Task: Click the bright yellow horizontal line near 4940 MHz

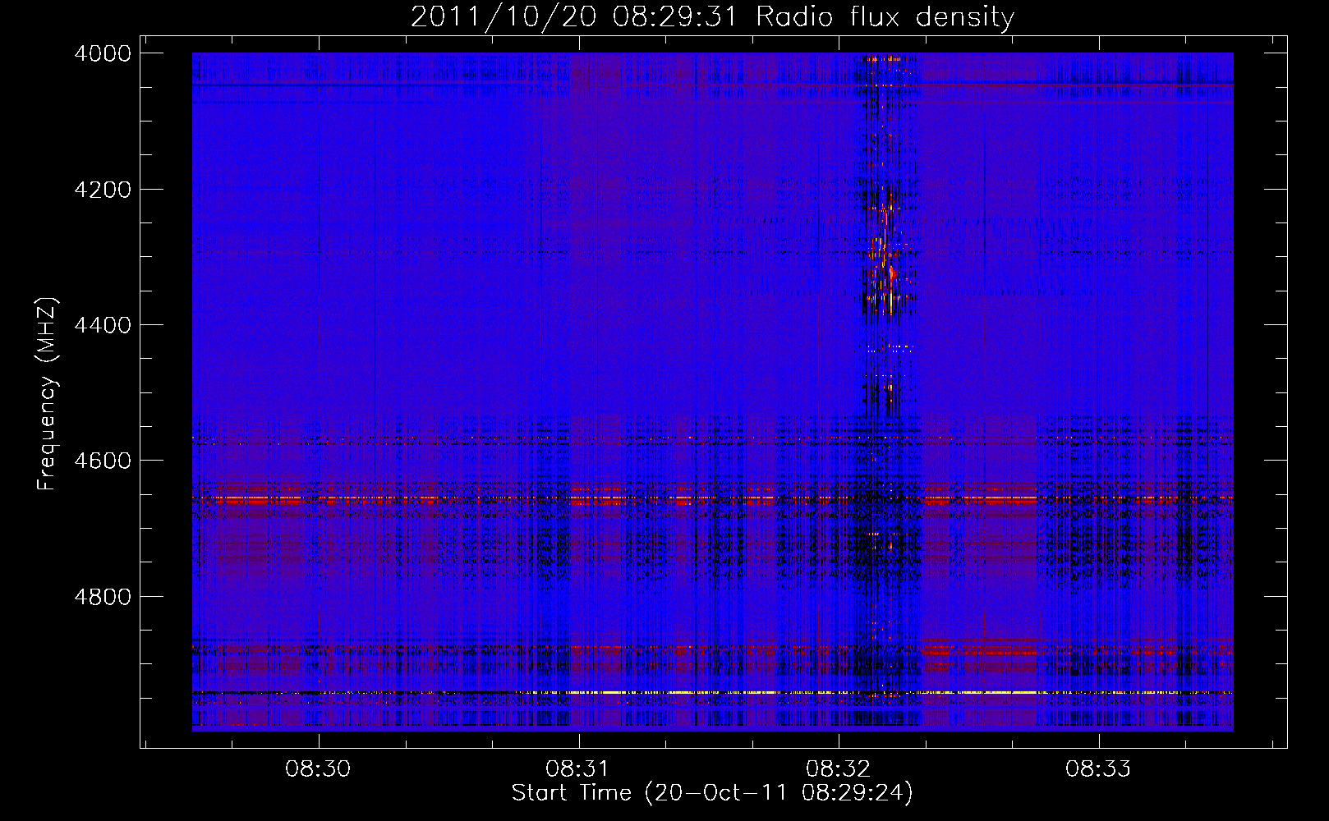Action: point(712,693)
